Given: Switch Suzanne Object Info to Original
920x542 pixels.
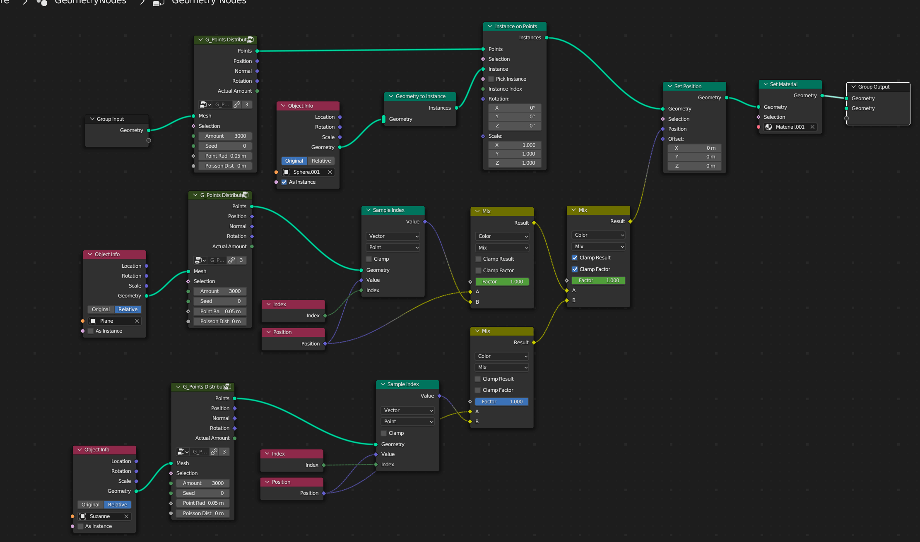Looking at the screenshot, I should pos(90,505).
